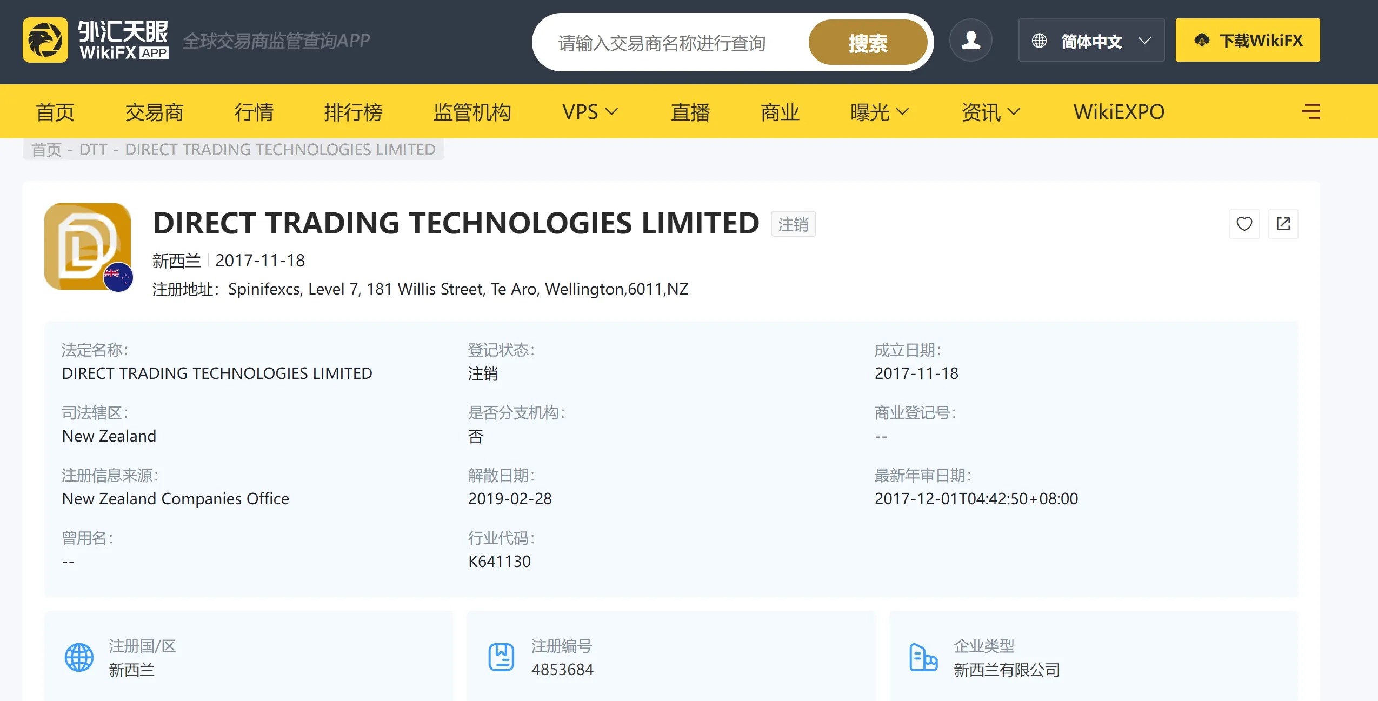Click the 全球交易商监管查询APP tagline

(x=276, y=41)
